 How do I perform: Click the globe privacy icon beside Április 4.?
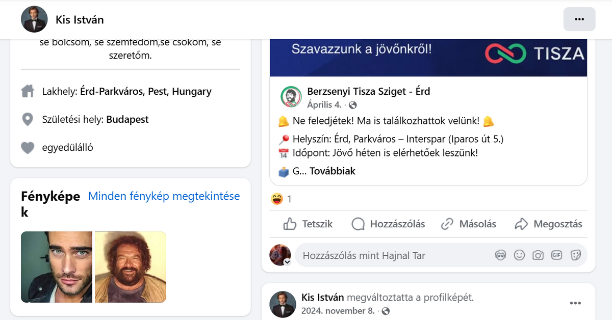(x=352, y=105)
